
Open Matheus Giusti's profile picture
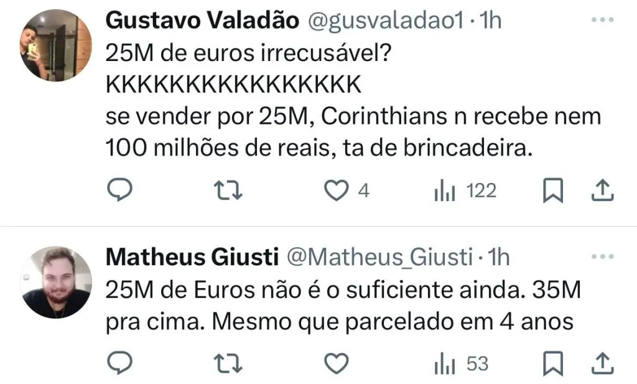point(56,282)
